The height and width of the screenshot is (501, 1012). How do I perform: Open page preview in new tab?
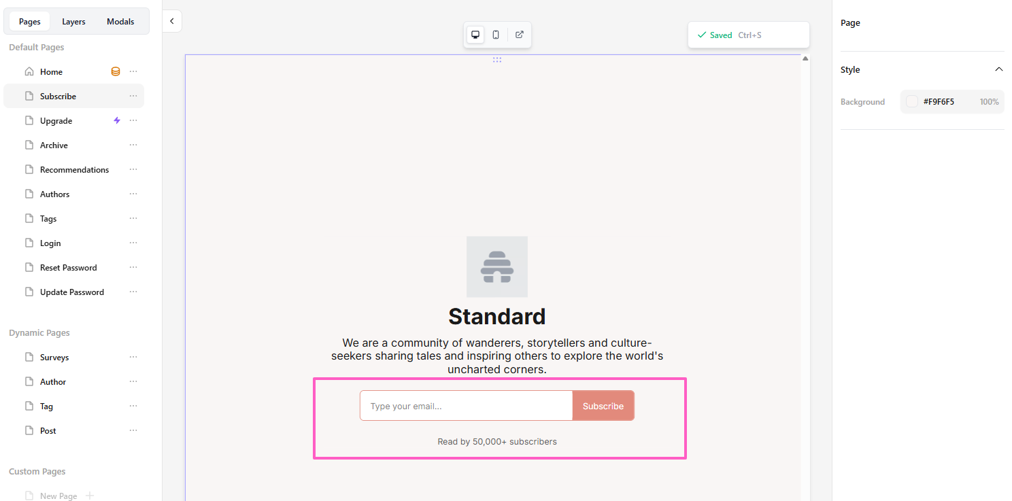click(x=520, y=35)
